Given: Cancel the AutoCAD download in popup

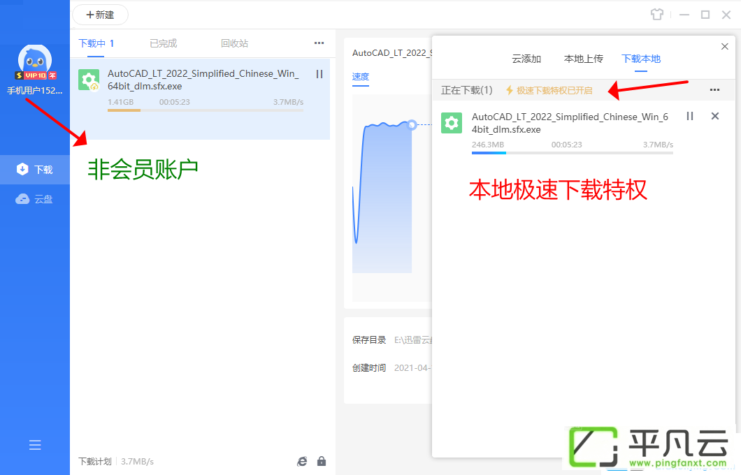Looking at the screenshot, I should (715, 116).
